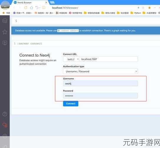Open the red Cloud Sync sidebar icon
Viewport: 160px width, 148px height.
5,125
